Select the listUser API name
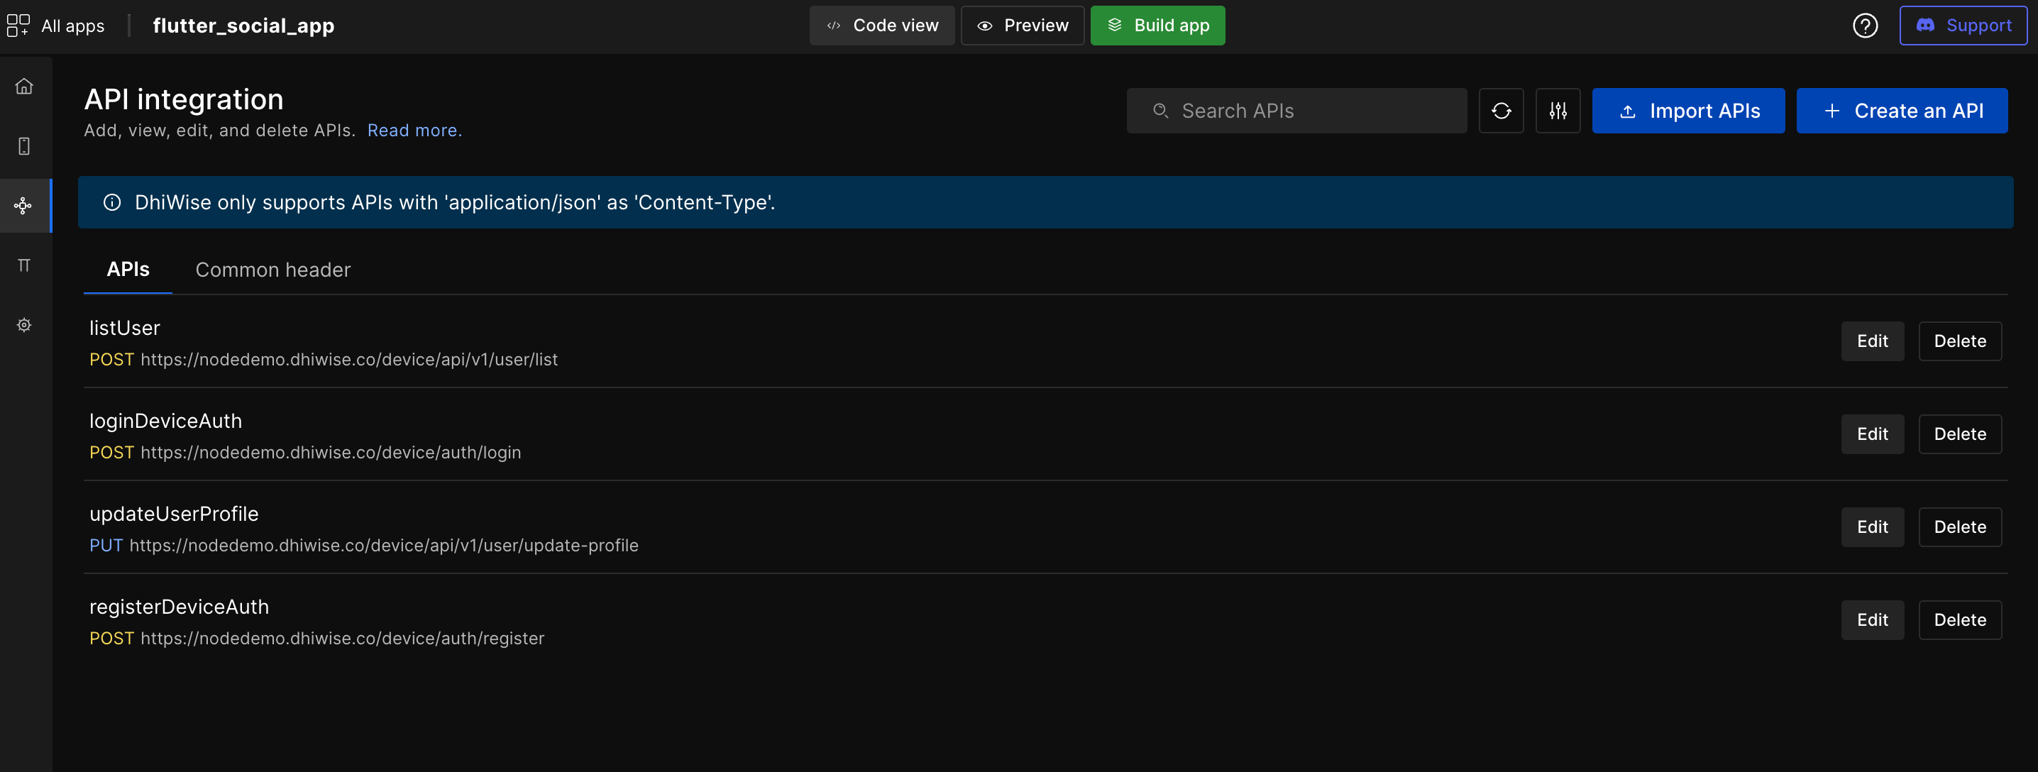This screenshot has height=772, width=2038. pos(125,329)
